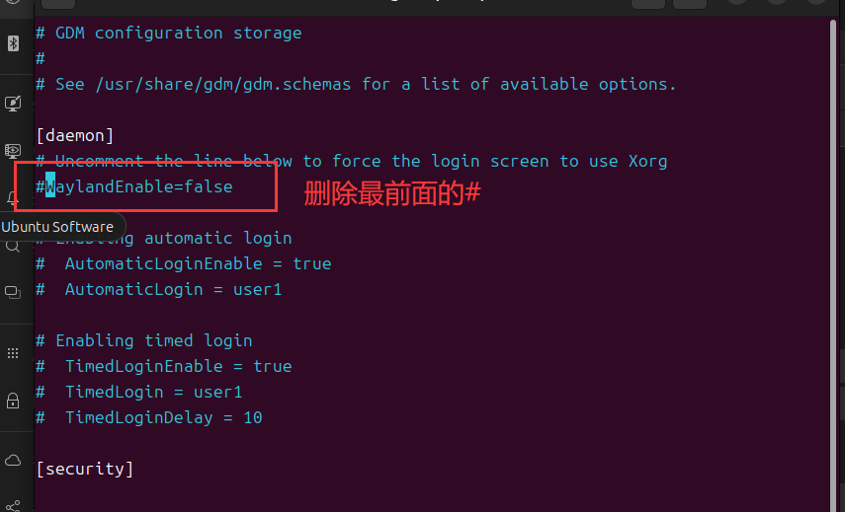Open the Applications grid icon

pyautogui.click(x=13, y=353)
